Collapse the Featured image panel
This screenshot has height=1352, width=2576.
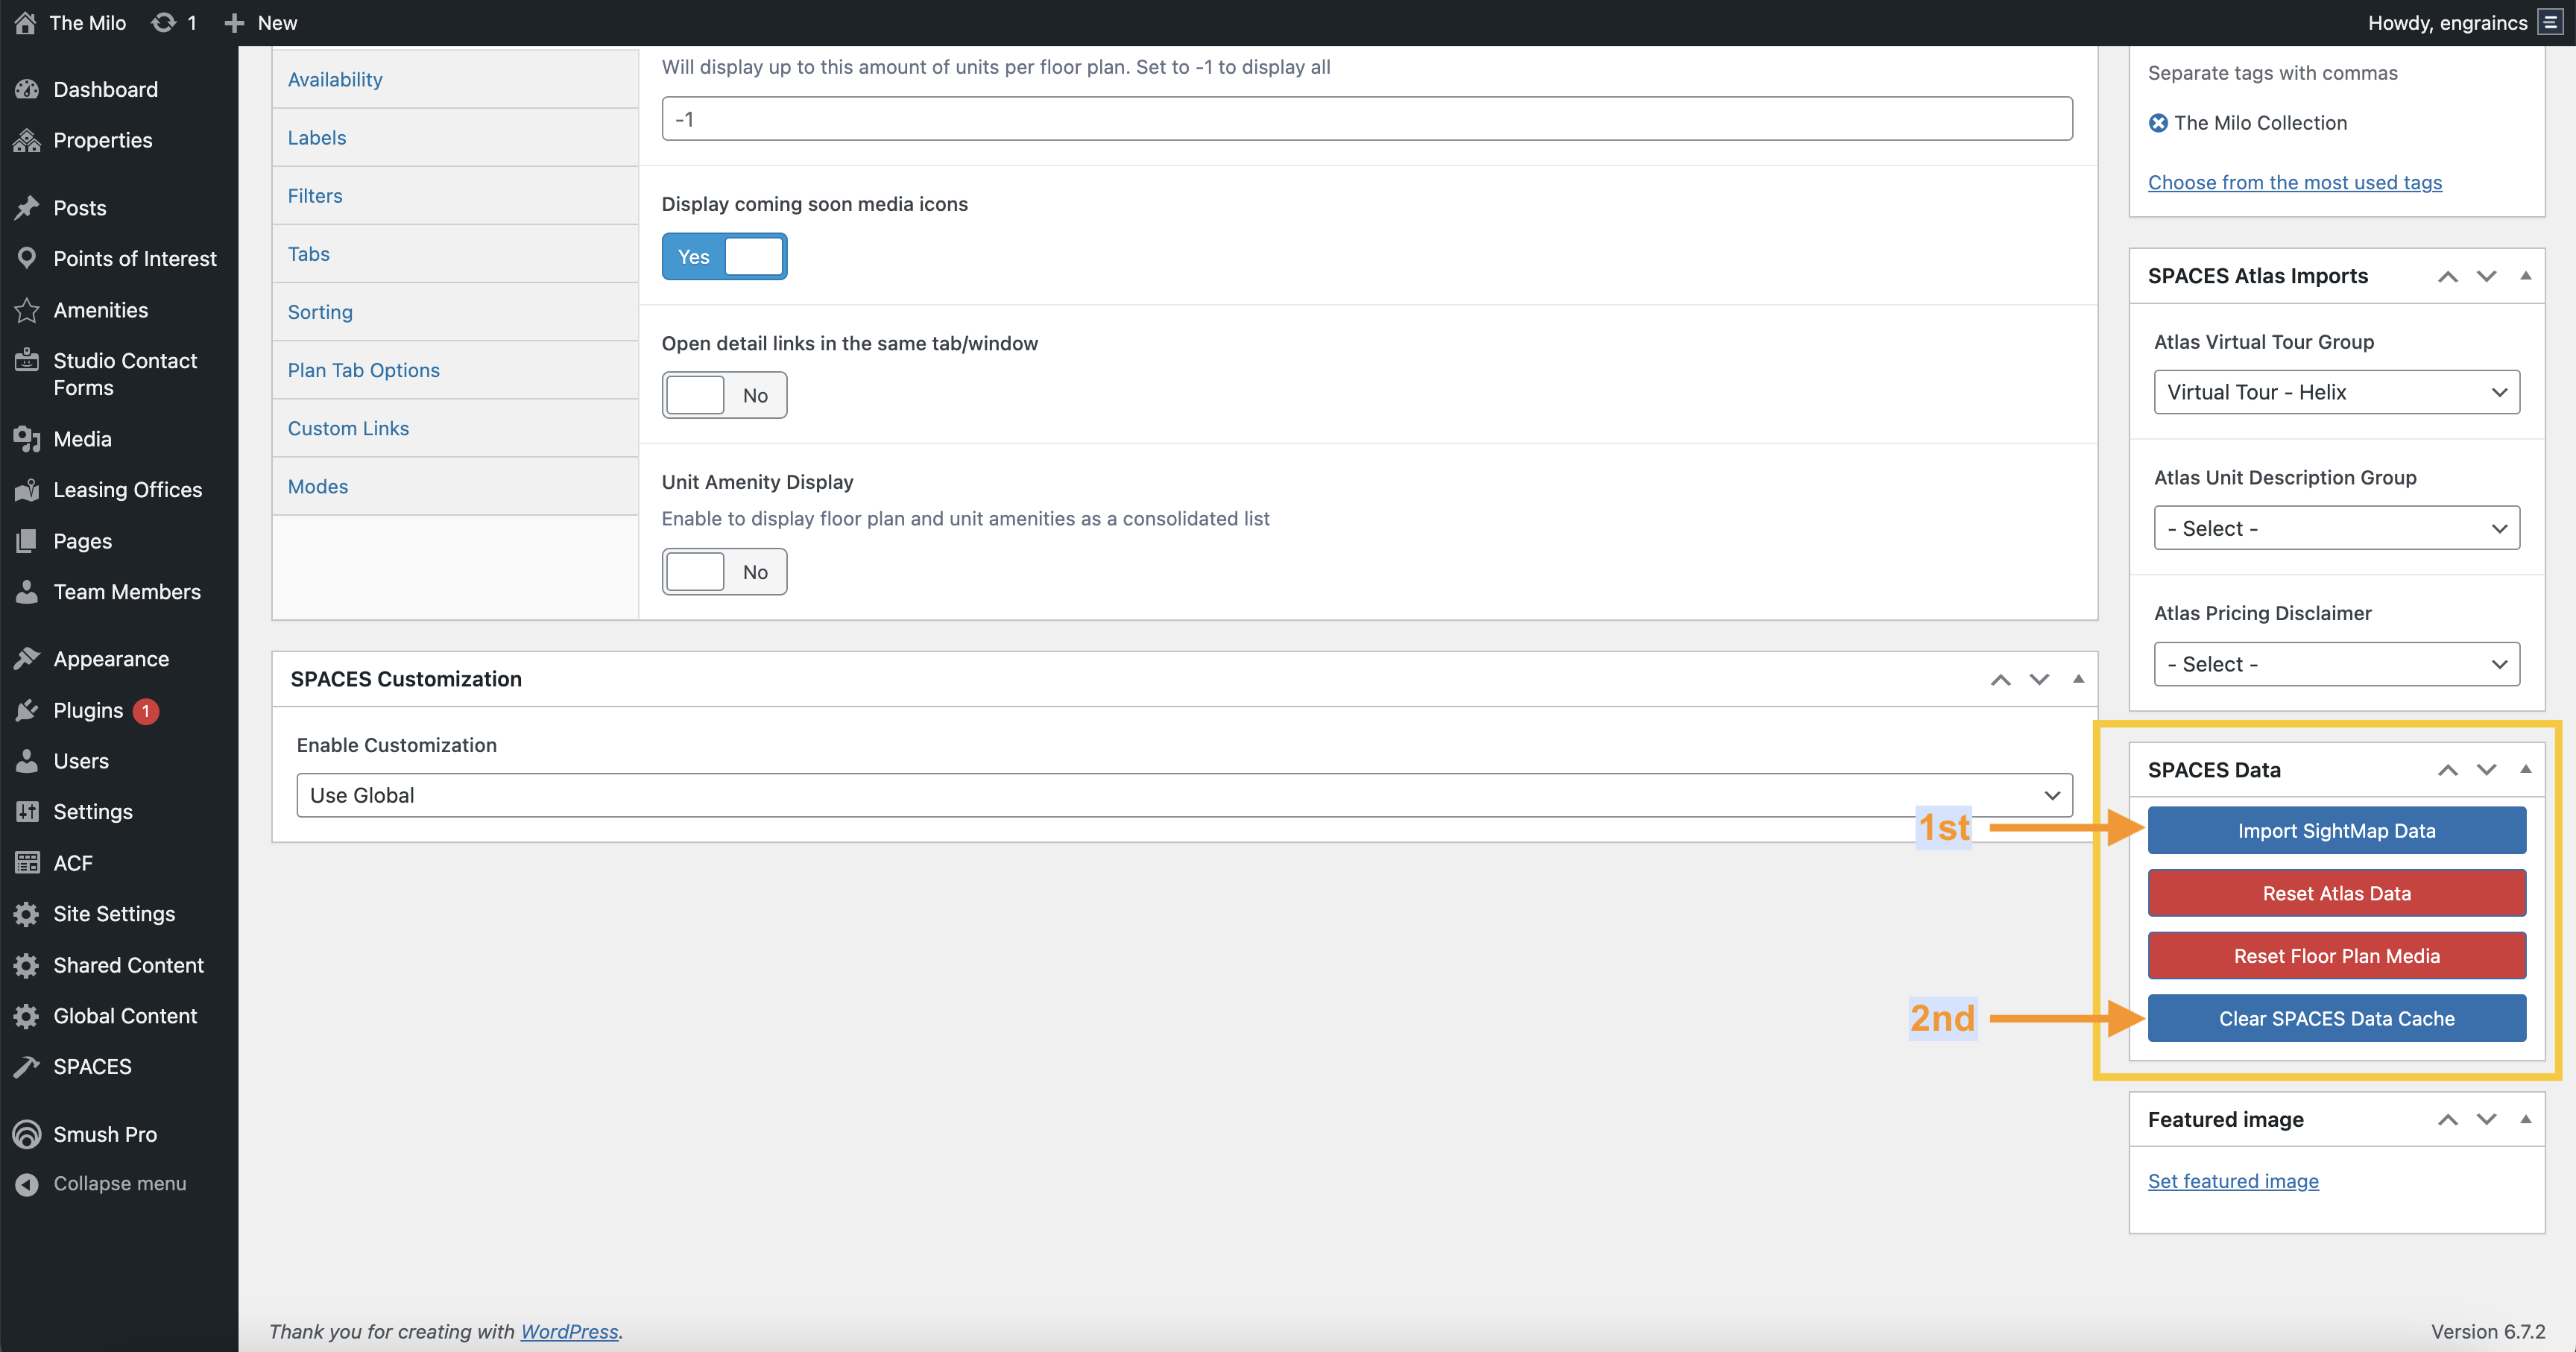click(2525, 1119)
